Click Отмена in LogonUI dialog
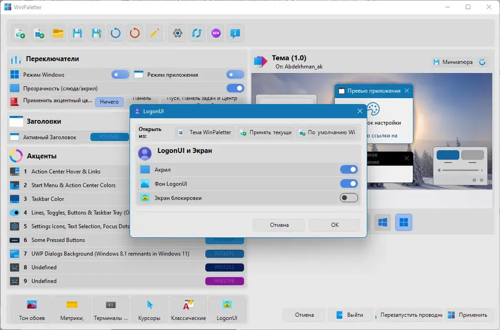Image resolution: width=500 pixels, height=330 pixels. (x=279, y=225)
